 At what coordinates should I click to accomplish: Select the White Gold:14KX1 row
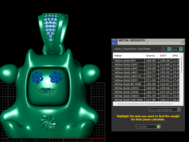pos(146,96)
